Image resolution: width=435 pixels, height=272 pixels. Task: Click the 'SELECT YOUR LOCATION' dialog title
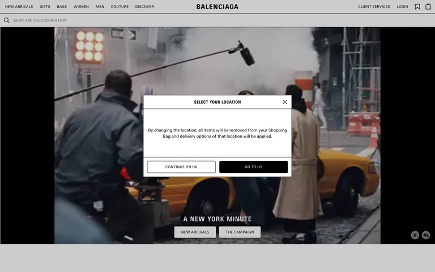[217, 102]
